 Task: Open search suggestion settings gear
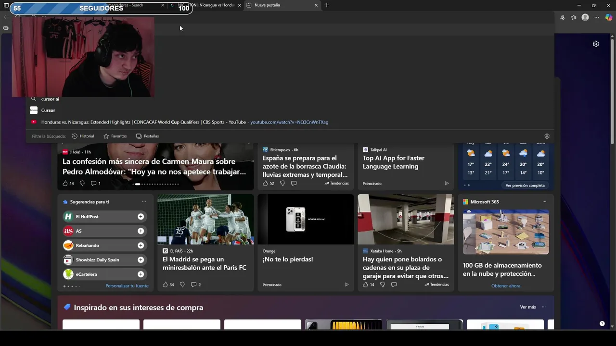pos(547,136)
